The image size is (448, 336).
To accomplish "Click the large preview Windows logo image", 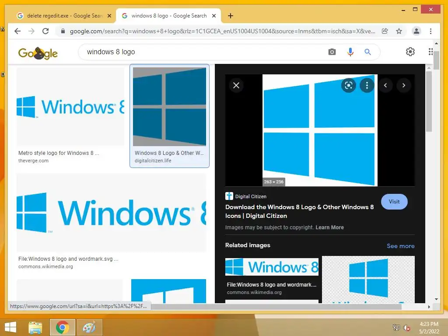I will coord(320,130).
